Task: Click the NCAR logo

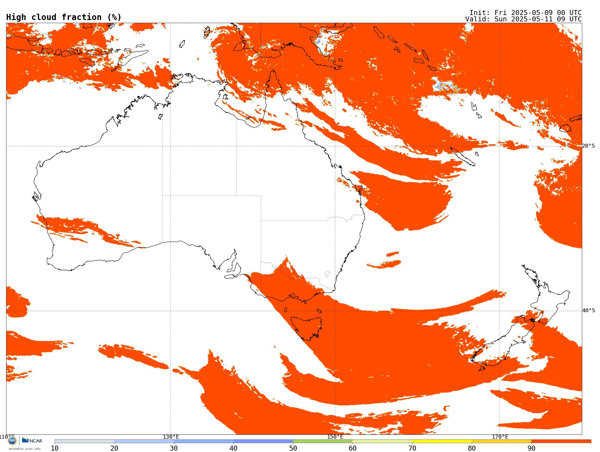Action: 32,440
